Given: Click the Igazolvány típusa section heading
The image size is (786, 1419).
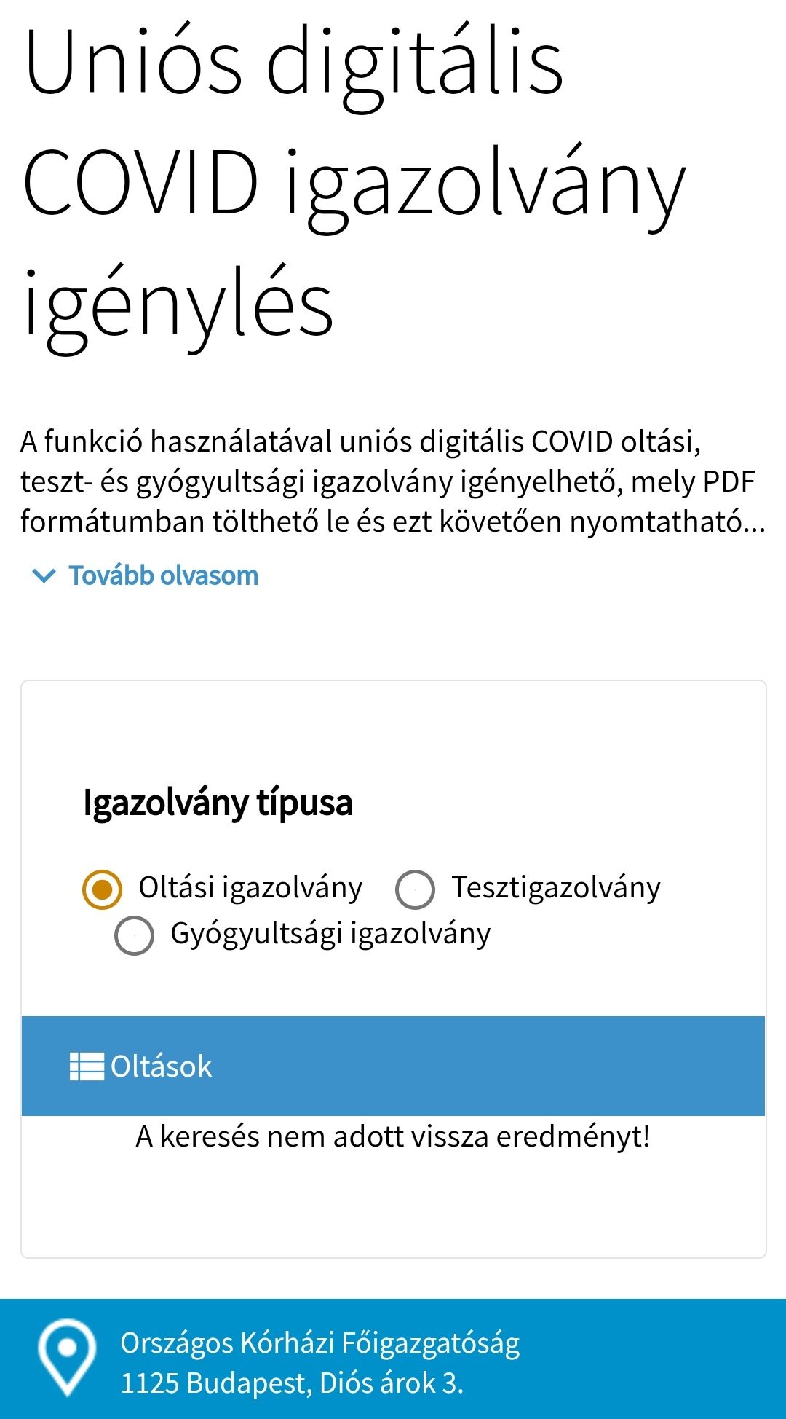Looking at the screenshot, I should (x=218, y=803).
